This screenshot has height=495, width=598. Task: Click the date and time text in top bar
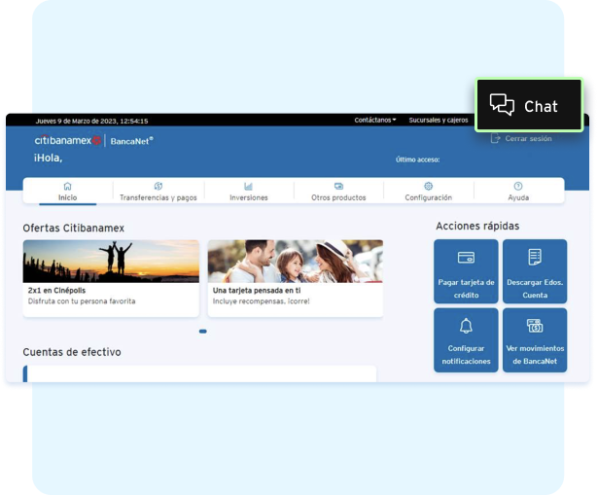coord(92,122)
